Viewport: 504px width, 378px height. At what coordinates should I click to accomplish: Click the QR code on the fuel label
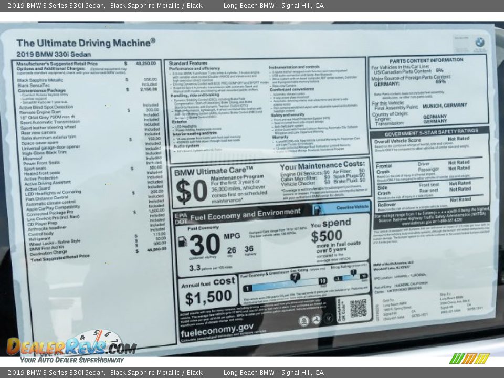pos(358,308)
